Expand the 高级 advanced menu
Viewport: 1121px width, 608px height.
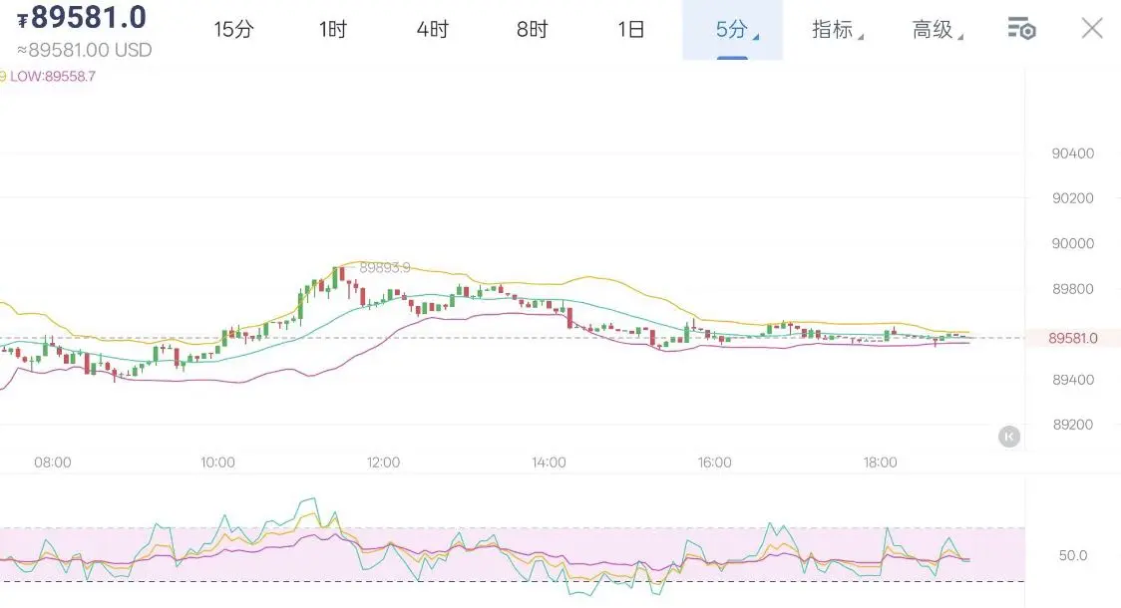[937, 29]
